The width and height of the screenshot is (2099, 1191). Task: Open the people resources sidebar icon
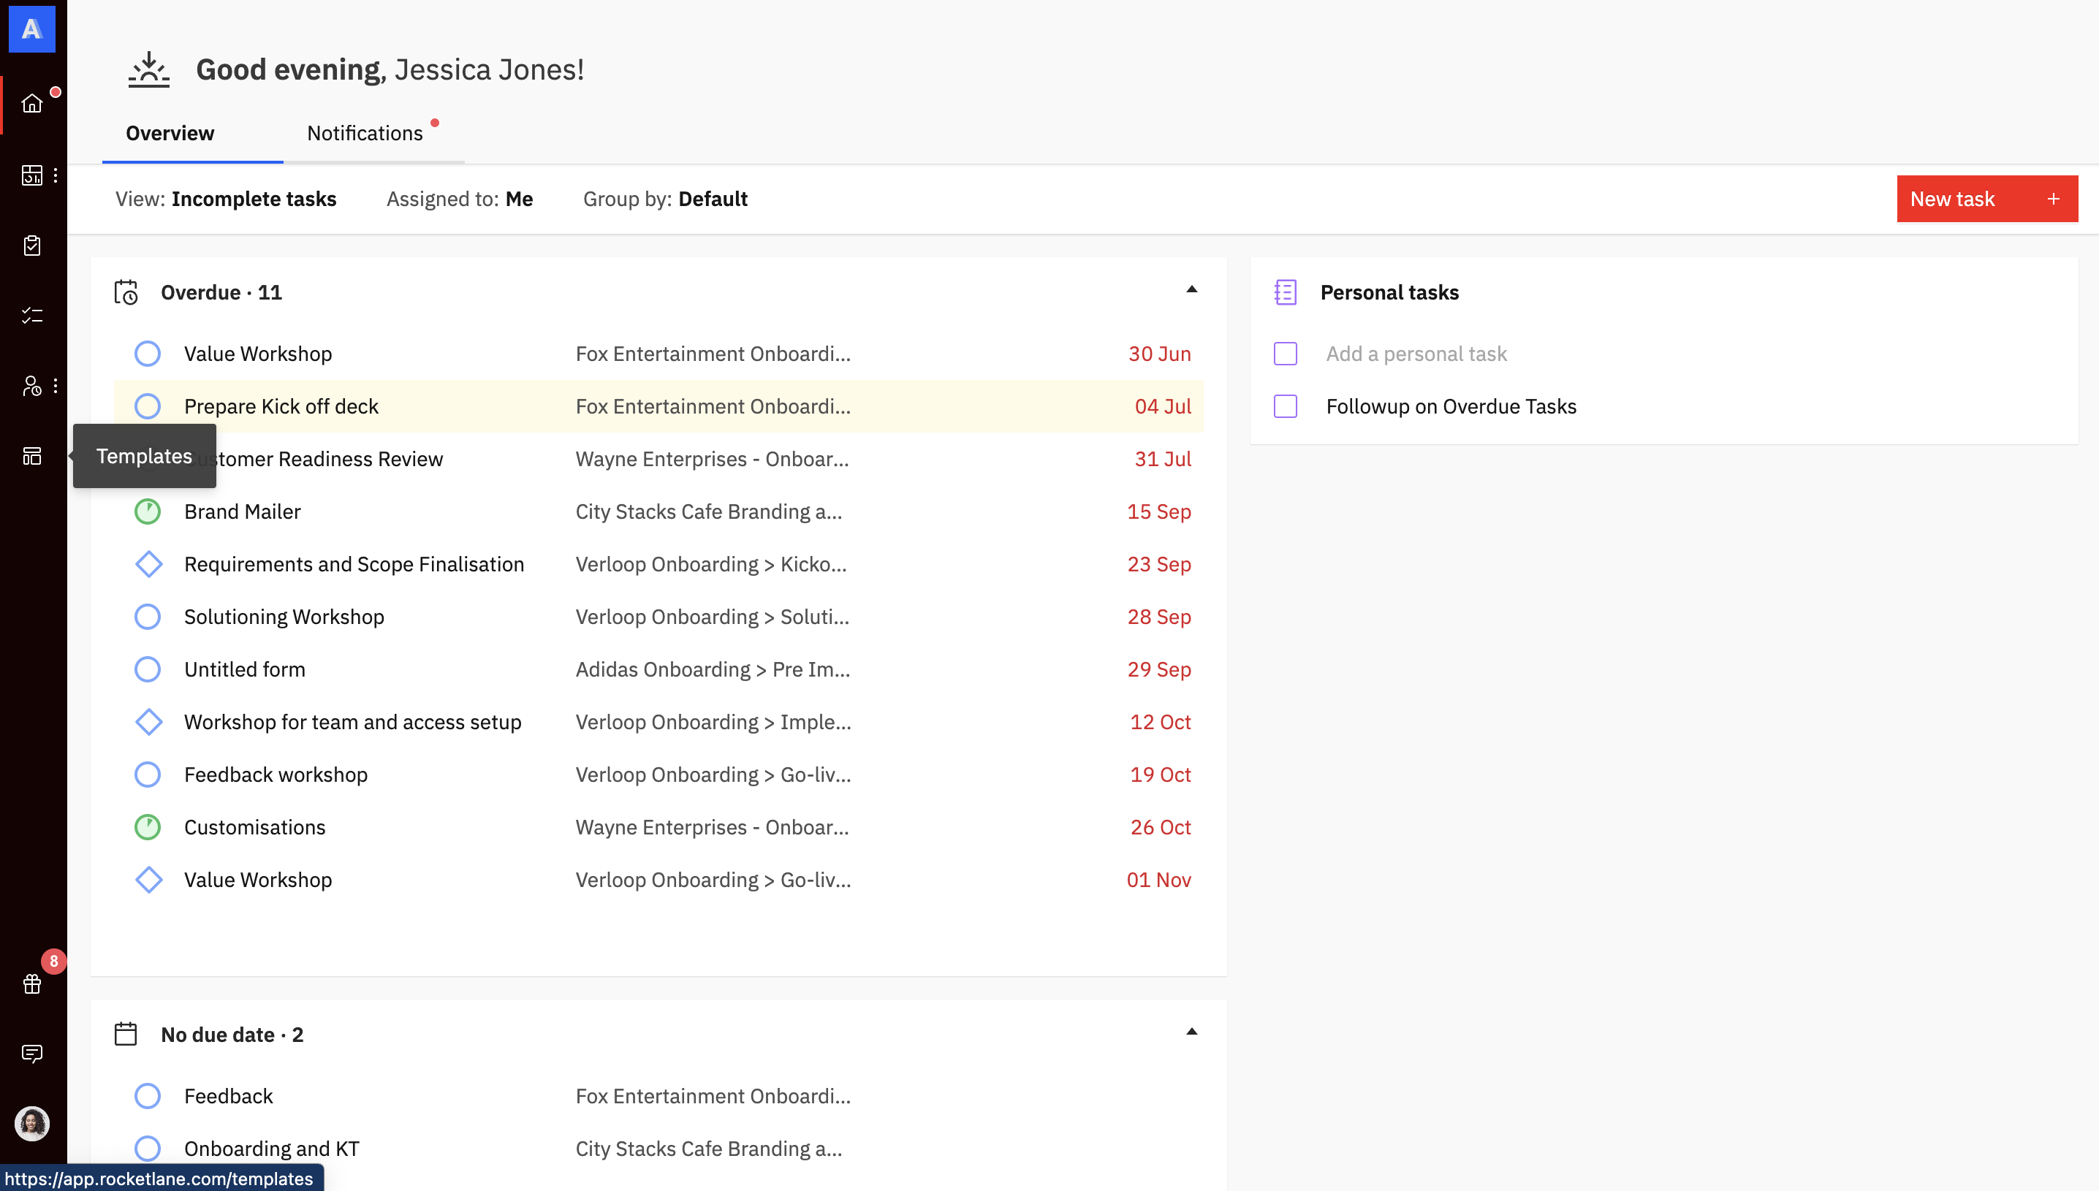click(x=32, y=385)
